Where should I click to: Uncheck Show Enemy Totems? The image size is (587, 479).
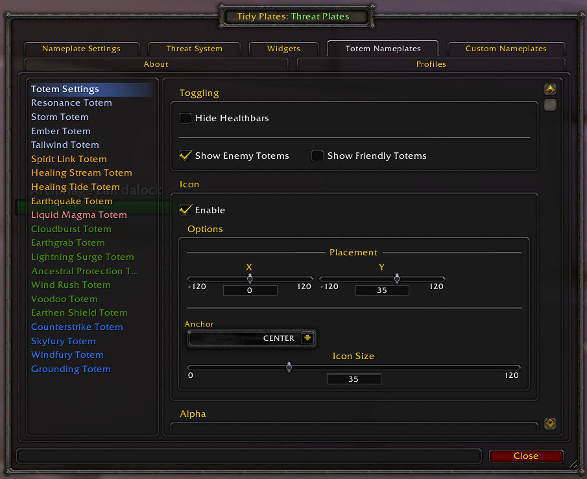(x=186, y=156)
